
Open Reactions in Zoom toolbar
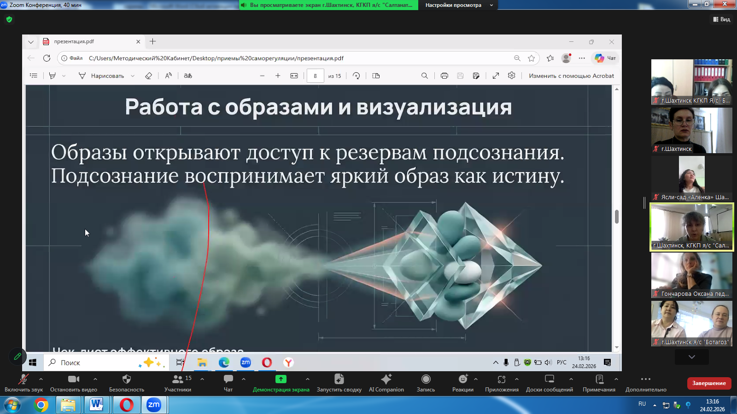click(462, 379)
